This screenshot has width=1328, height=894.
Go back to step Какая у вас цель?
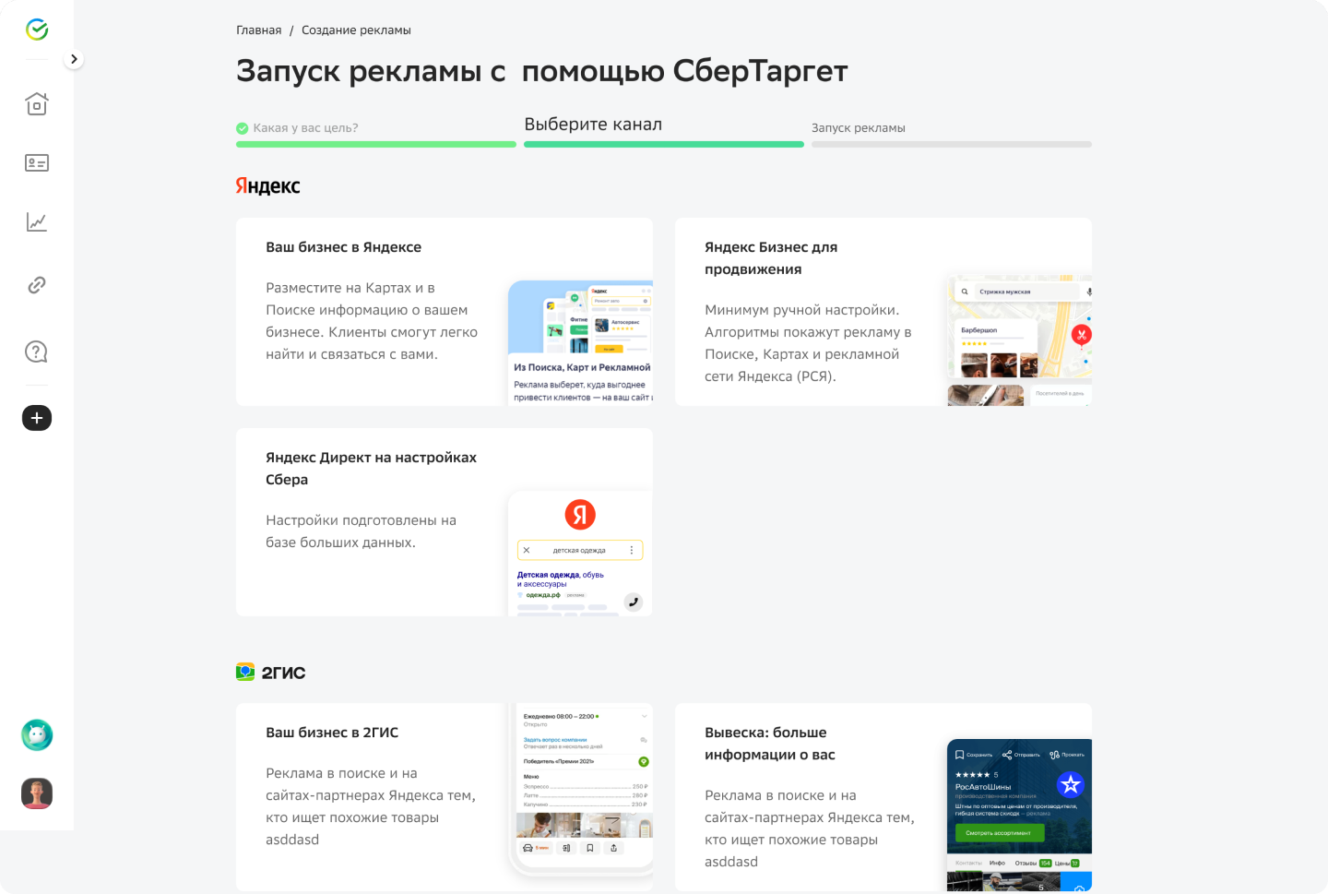[x=305, y=128]
